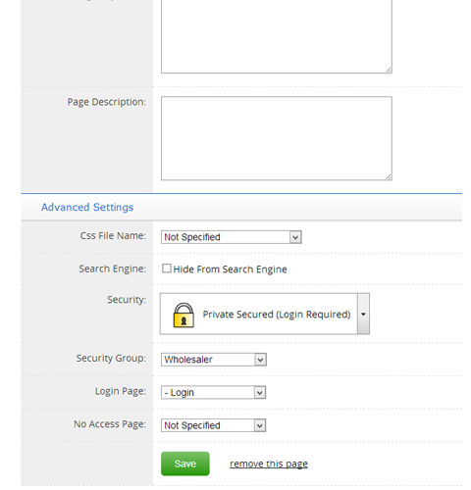Open the No Access Page dropdown
Screen dimensions: 471x490
point(213,425)
